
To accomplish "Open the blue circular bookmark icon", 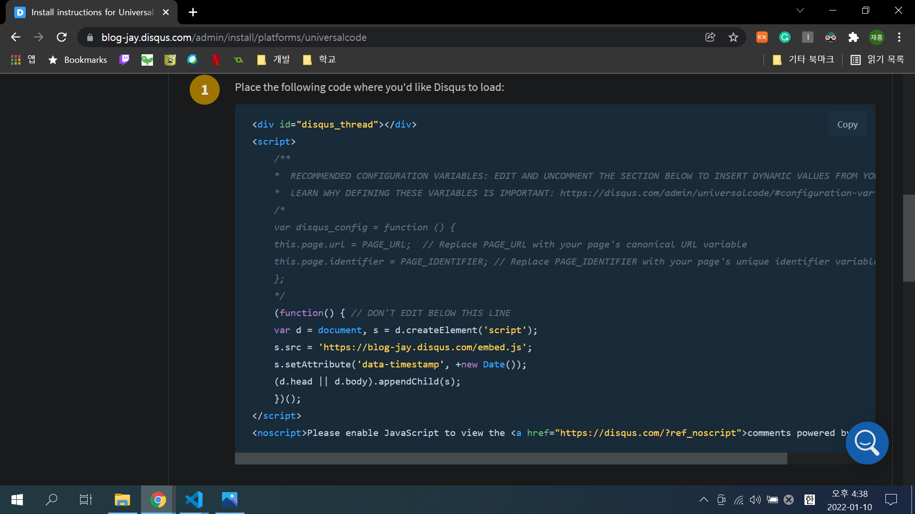I will [193, 59].
